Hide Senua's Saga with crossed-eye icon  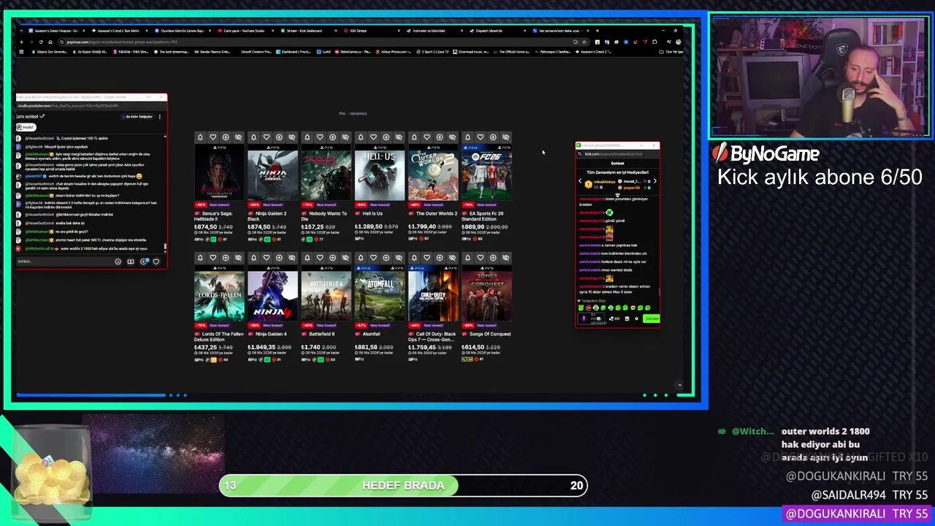coord(237,137)
